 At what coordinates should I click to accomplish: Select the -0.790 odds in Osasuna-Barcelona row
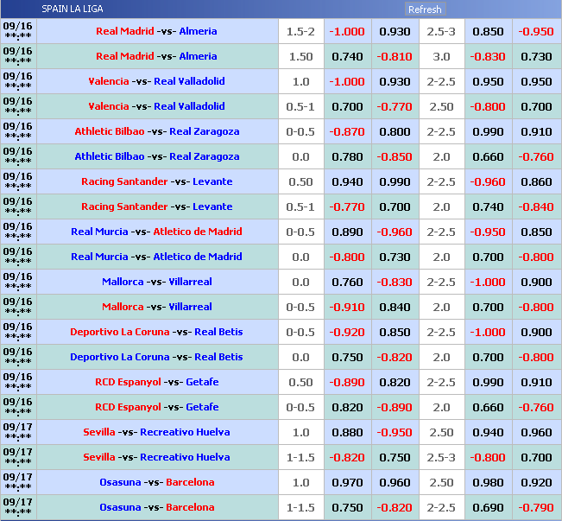536,507
